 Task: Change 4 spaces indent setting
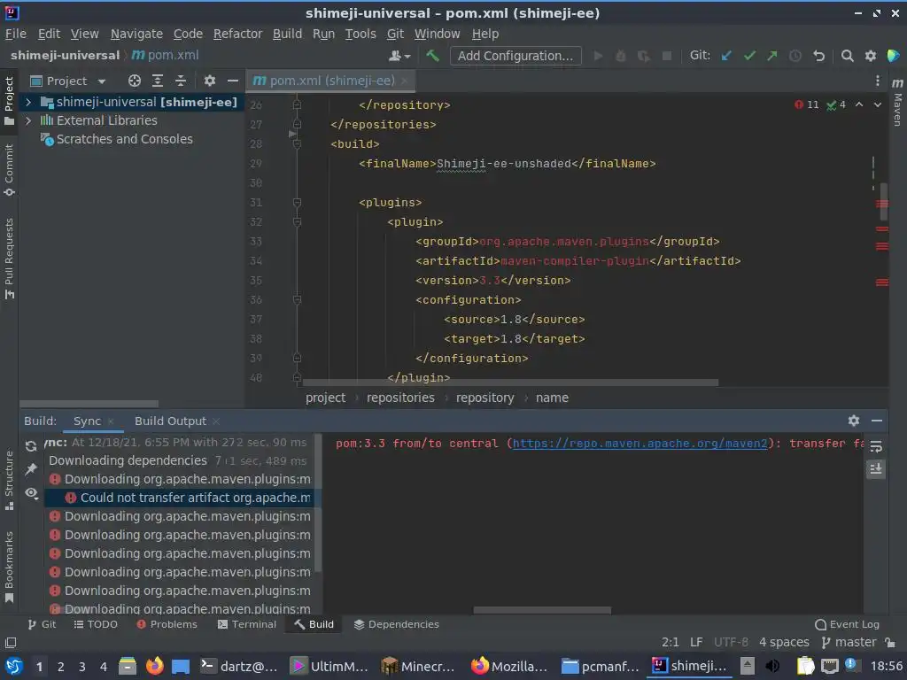click(784, 643)
